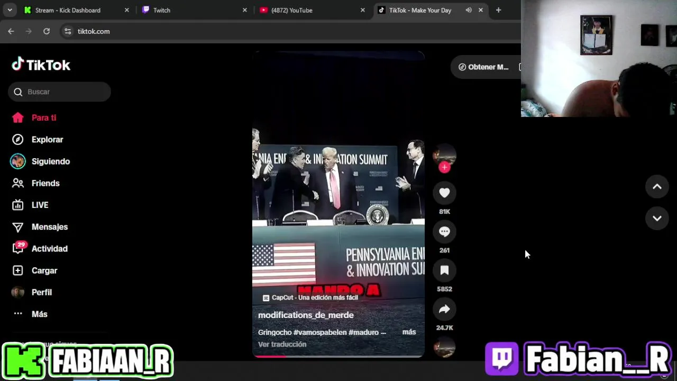Open the tab search dropdown arrow
The height and width of the screenshot is (381, 677).
coord(10,10)
